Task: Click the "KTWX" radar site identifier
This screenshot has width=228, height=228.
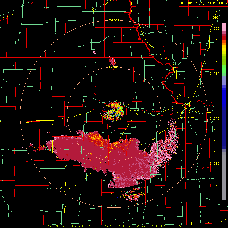Action: [x=142, y=226]
